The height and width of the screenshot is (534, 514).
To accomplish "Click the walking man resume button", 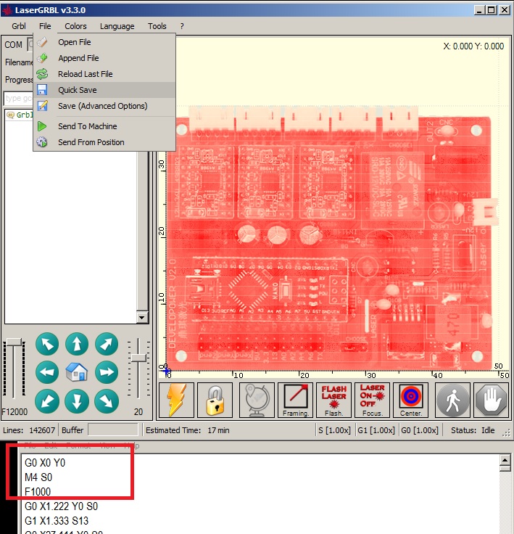I will point(452,400).
